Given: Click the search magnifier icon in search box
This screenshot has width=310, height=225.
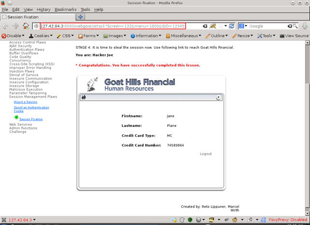Looking at the screenshot, I should (x=295, y=26).
